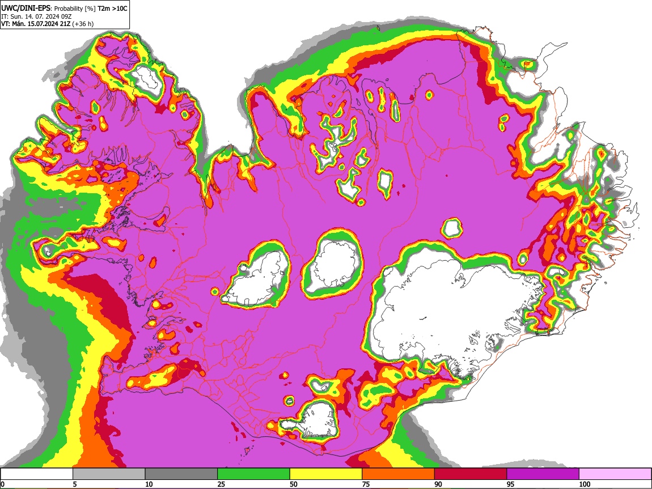The width and height of the screenshot is (652, 489).
Task: Click the dark gray 10–25% legend swatch
Action: pyautogui.click(x=181, y=474)
